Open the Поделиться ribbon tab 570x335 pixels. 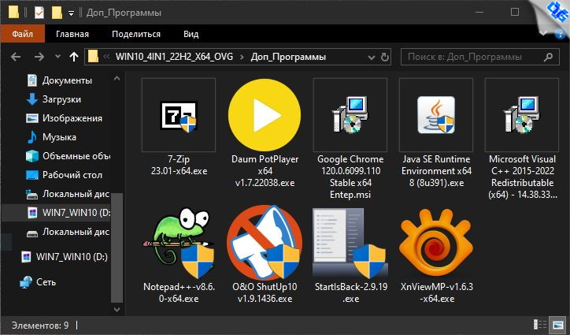pos(136,34)
